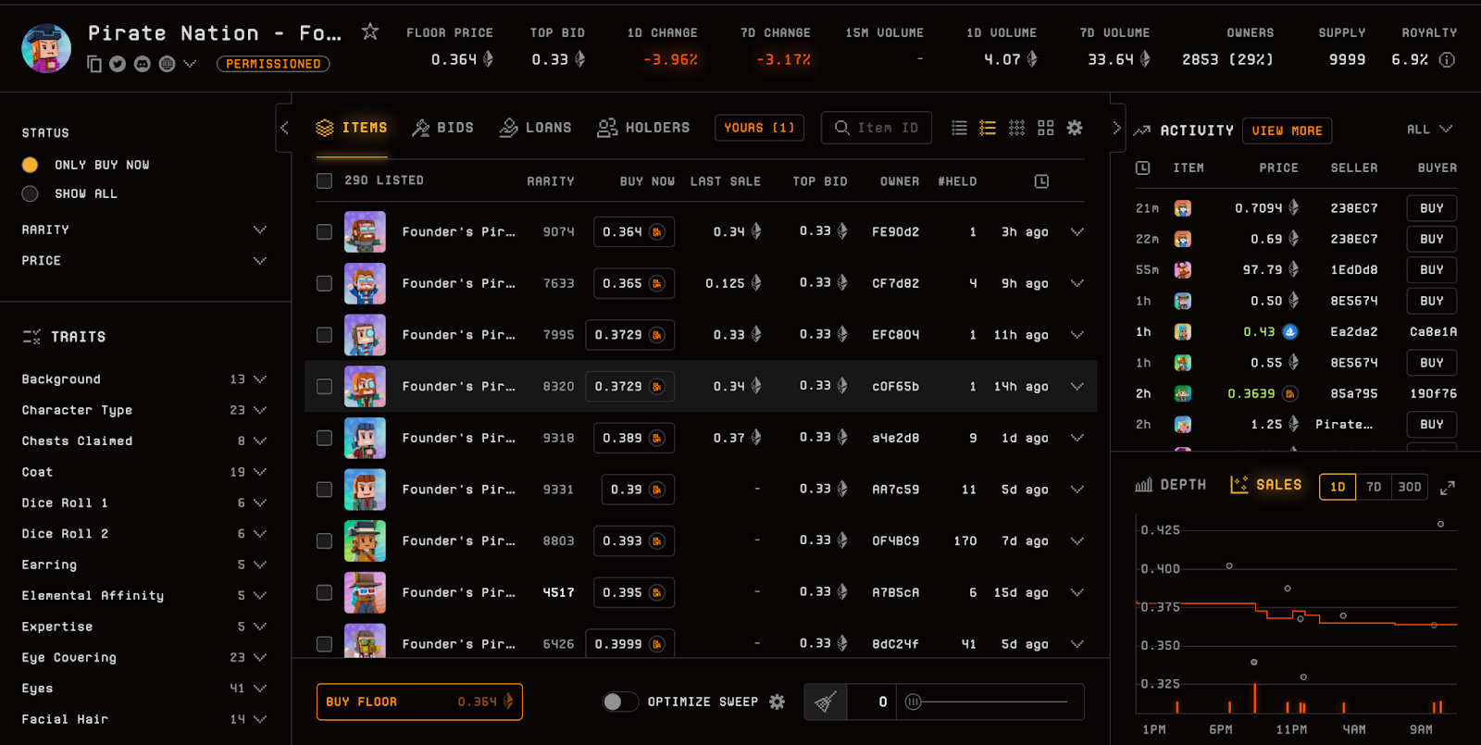Screen dimensions: 1481x745
Task: Buy the 0.7094 activity listing
Action: [1431, 208]
